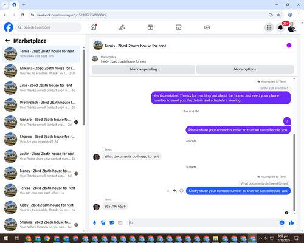React to the Kindly share message
This screenshot has height=243, width=304.
pos(181,191)
